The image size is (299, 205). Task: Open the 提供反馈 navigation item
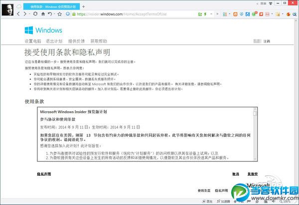click(x=76, y=41)
